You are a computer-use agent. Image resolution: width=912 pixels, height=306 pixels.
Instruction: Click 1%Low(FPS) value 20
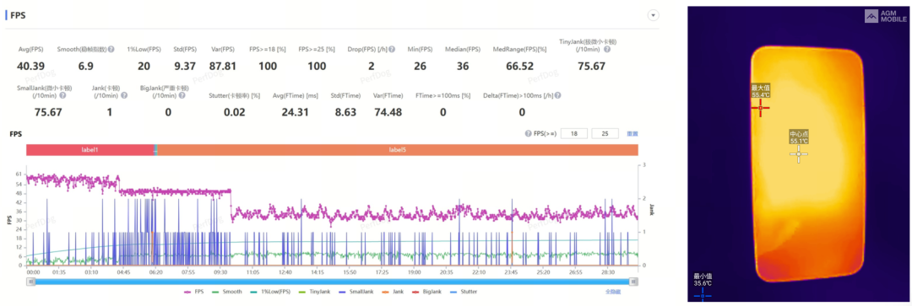point(144,66)
